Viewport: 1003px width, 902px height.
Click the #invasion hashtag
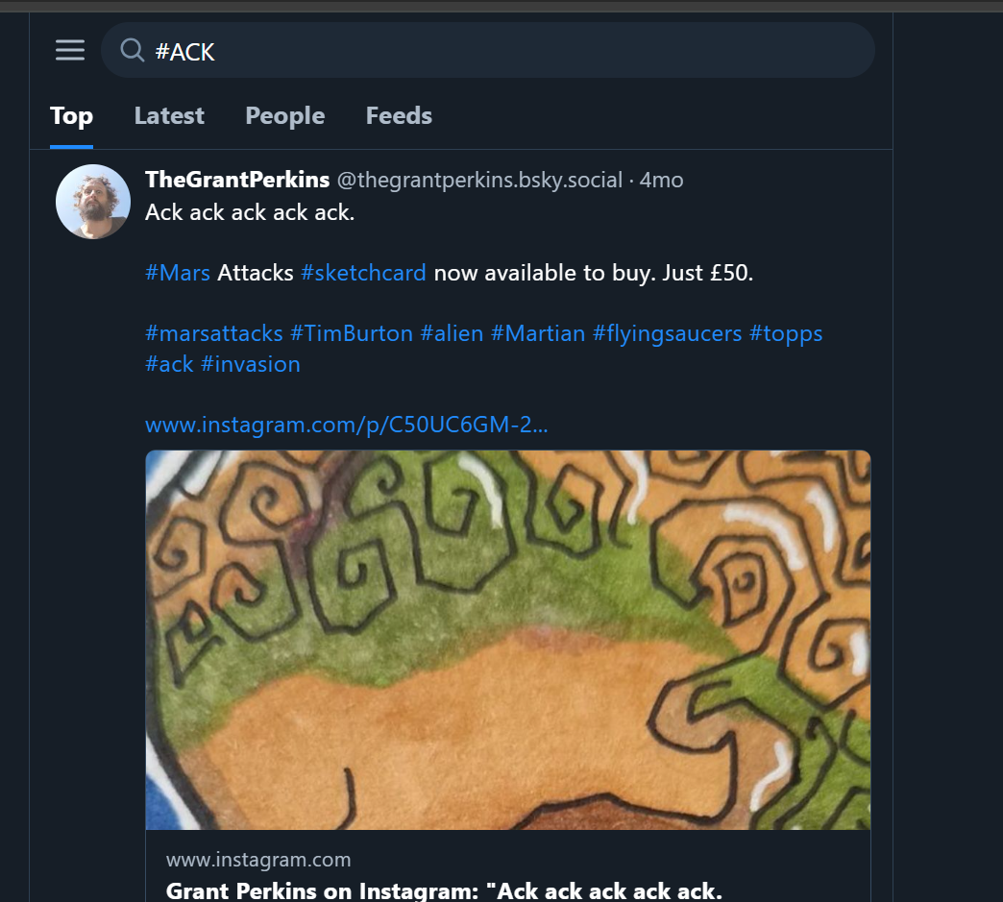250,364
